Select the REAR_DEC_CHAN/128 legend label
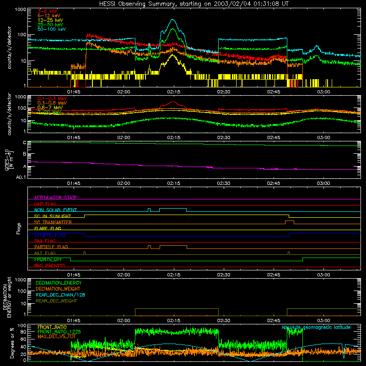This screenshot has height=366, width=366. pos(60,295)
